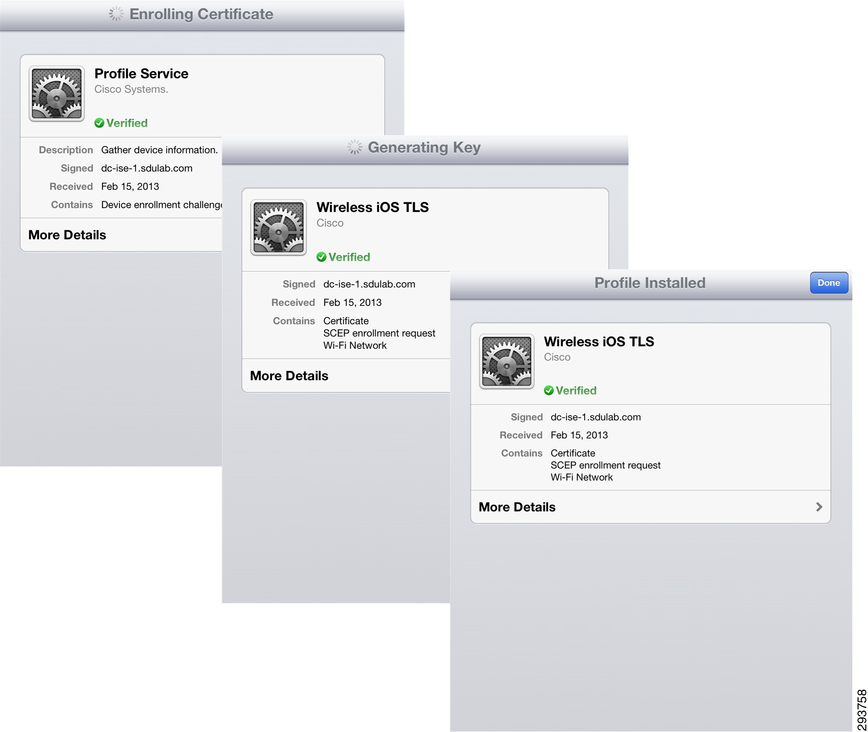Open More Details in Enrolling Certificate window
Screen dimensions: 868x732
(x=121, y=235)
